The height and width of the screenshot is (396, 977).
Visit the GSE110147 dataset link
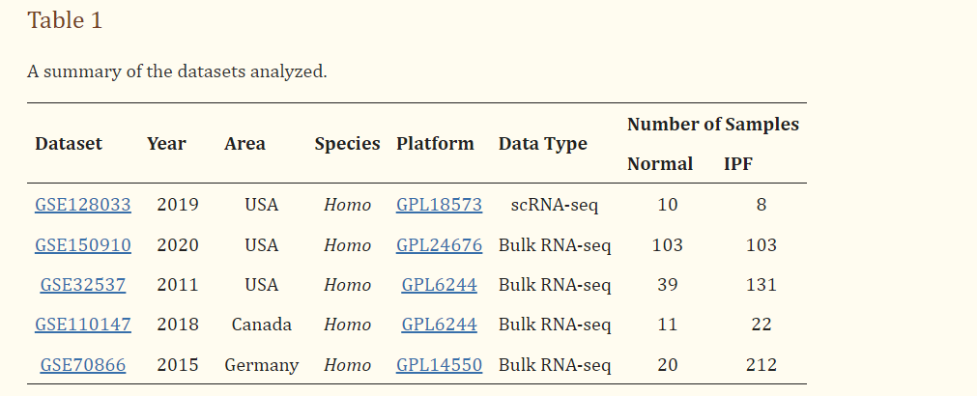click(x=83, y=325)
